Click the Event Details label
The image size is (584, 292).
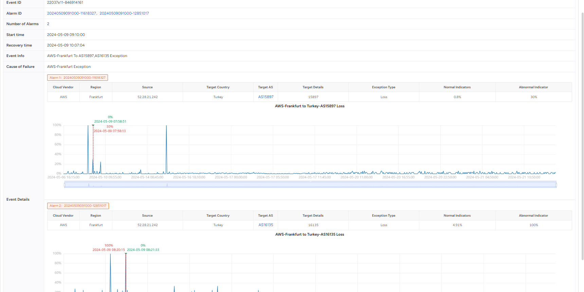[18, 199]
